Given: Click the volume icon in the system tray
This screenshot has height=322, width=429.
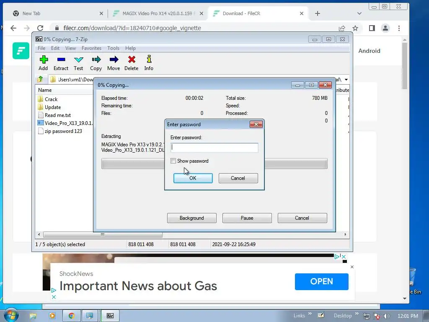Looking at the screenshot, I should [x=387, y=316].
